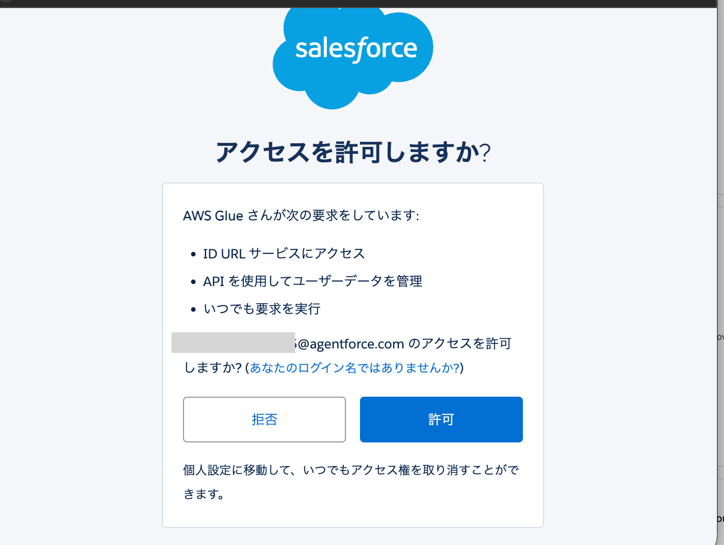Select the いつでも要求を実行 permission item
Screen dimensions: 724x545
pyautogui.click(x=261, y=309)
